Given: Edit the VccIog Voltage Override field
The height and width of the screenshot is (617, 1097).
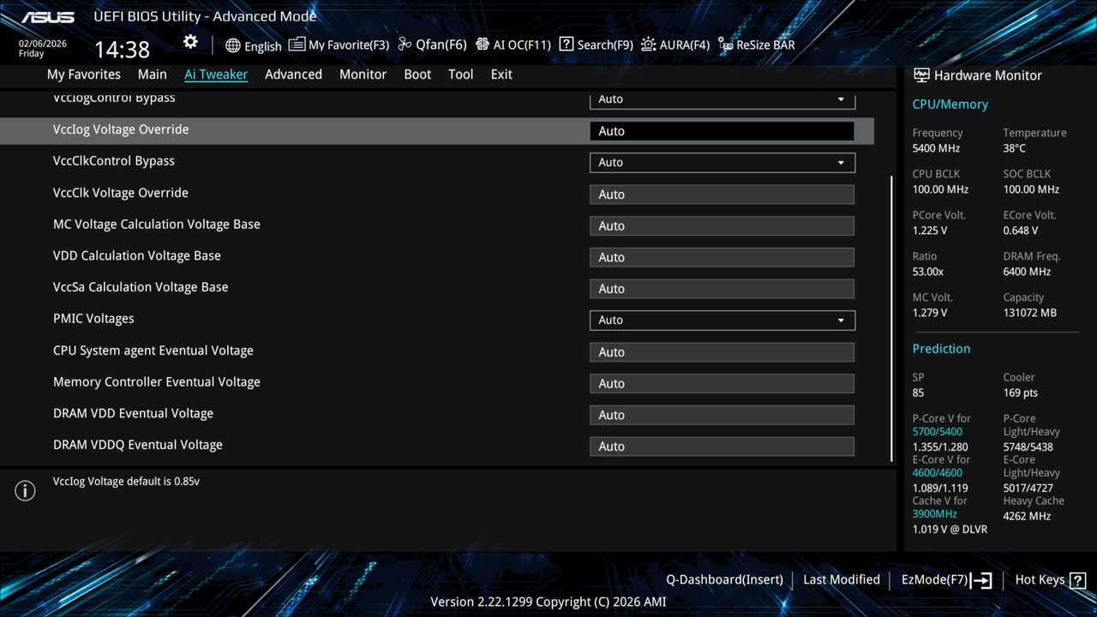Looking at the screenshot, I should pos(722,130).
